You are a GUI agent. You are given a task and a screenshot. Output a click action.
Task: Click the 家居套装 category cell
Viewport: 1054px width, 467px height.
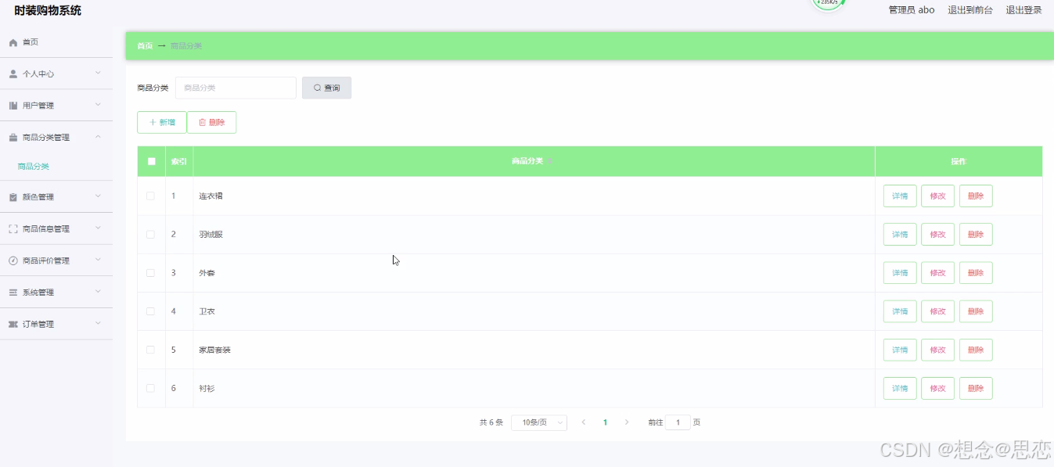(534, 350)
